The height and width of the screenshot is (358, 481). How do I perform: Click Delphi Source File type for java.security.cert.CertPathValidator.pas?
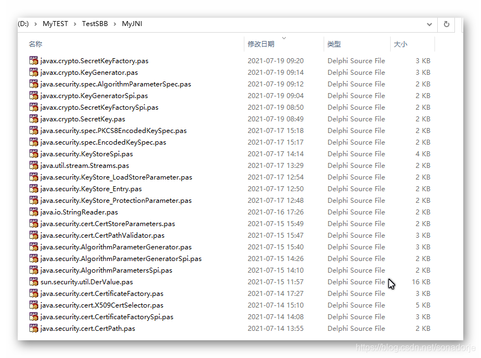[x=356, y=236]
